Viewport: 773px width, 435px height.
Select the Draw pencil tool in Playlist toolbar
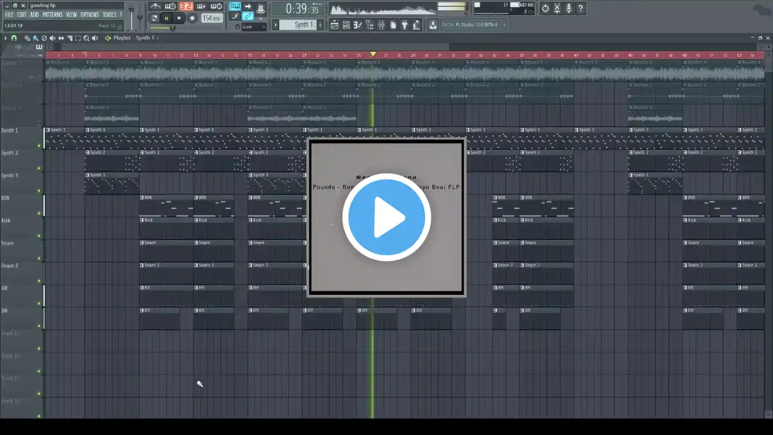click(x=27, y=38)
